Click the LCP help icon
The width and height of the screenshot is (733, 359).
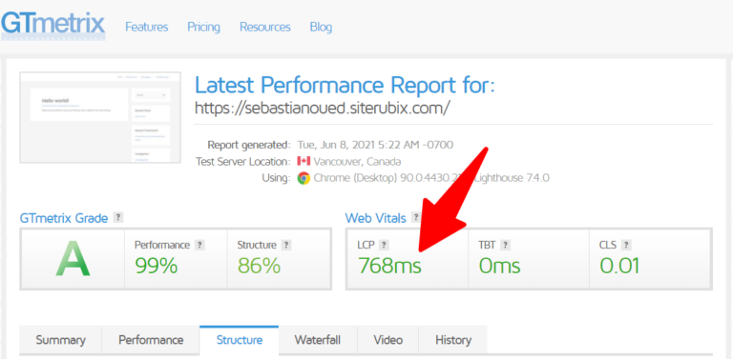[x=384, y=245]
